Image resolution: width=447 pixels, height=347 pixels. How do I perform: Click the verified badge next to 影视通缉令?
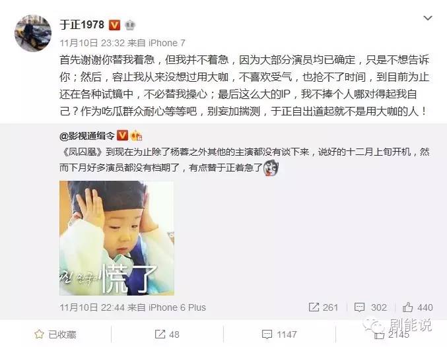click(x=122, y=135)
